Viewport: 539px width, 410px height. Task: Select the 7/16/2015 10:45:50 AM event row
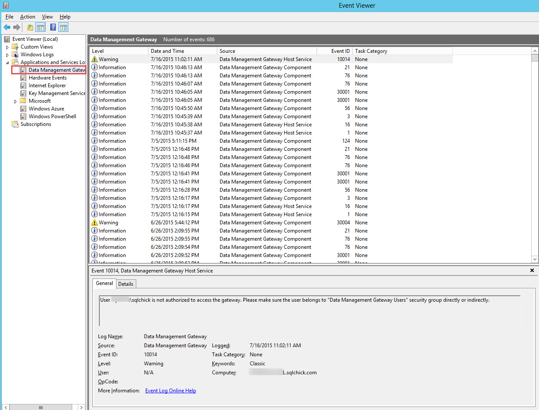pyautogui.click(x=271, y=108)
